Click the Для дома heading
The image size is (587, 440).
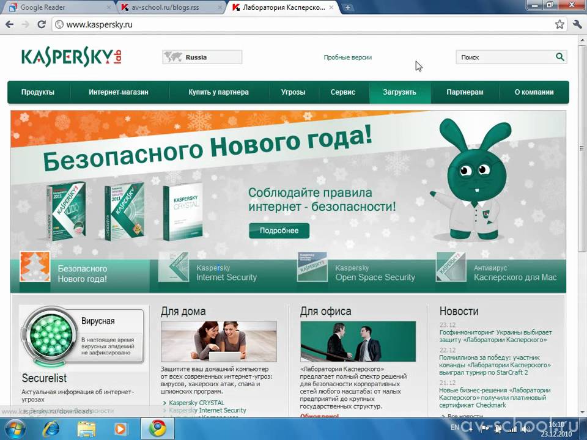[183, 311]
